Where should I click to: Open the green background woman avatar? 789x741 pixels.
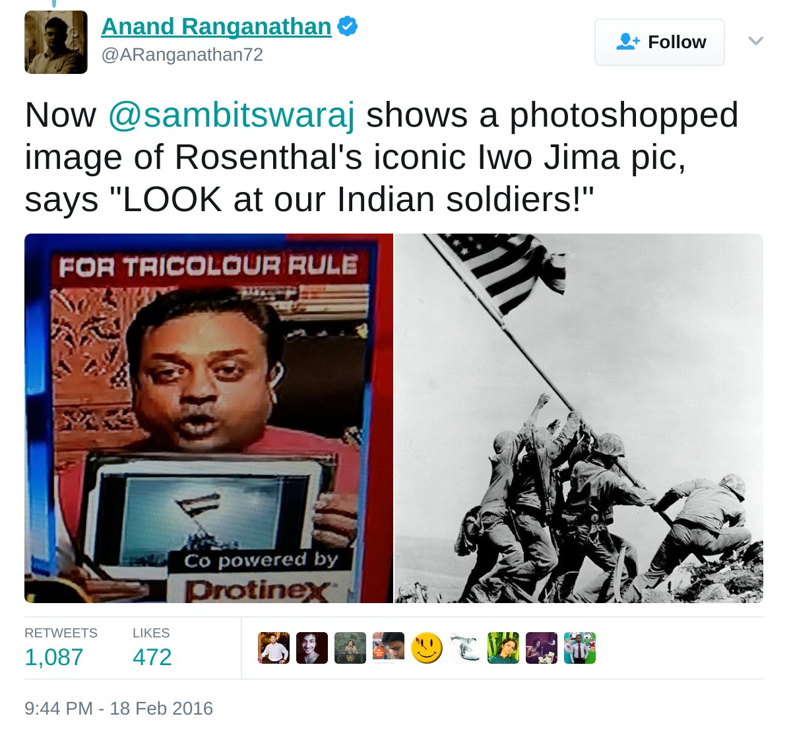coord(503,648)
